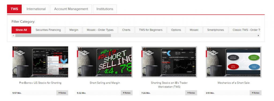Click the 5:32 Min. duration text
The height and width of the screenshot is (101, 274).
[x=81, y=93]
